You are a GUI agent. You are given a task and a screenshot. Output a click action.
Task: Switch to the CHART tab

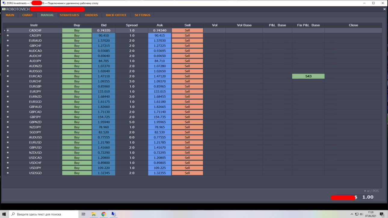(27, 15)
